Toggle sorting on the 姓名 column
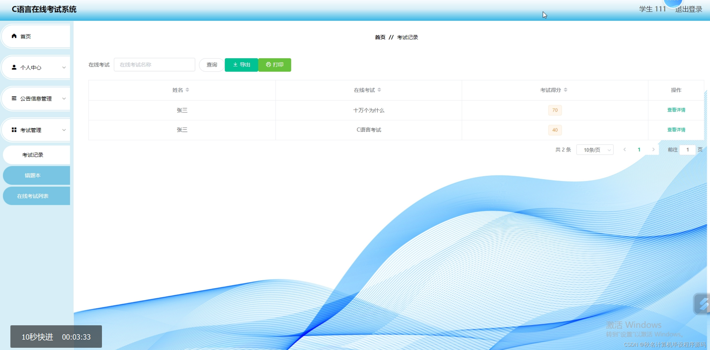The height and width of the screenshot is (350, 710). 188,90
